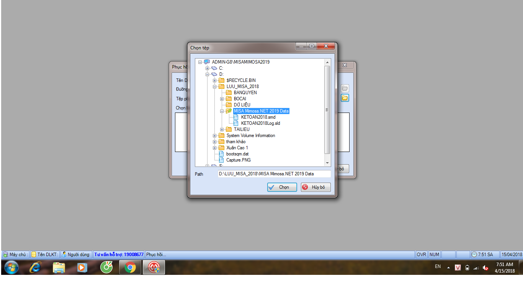Viewport: 523px width, 294px height.
Task: Select the LUU_MISA_2018 folder label
Action: pyautogui.click(x=242, y=87)
